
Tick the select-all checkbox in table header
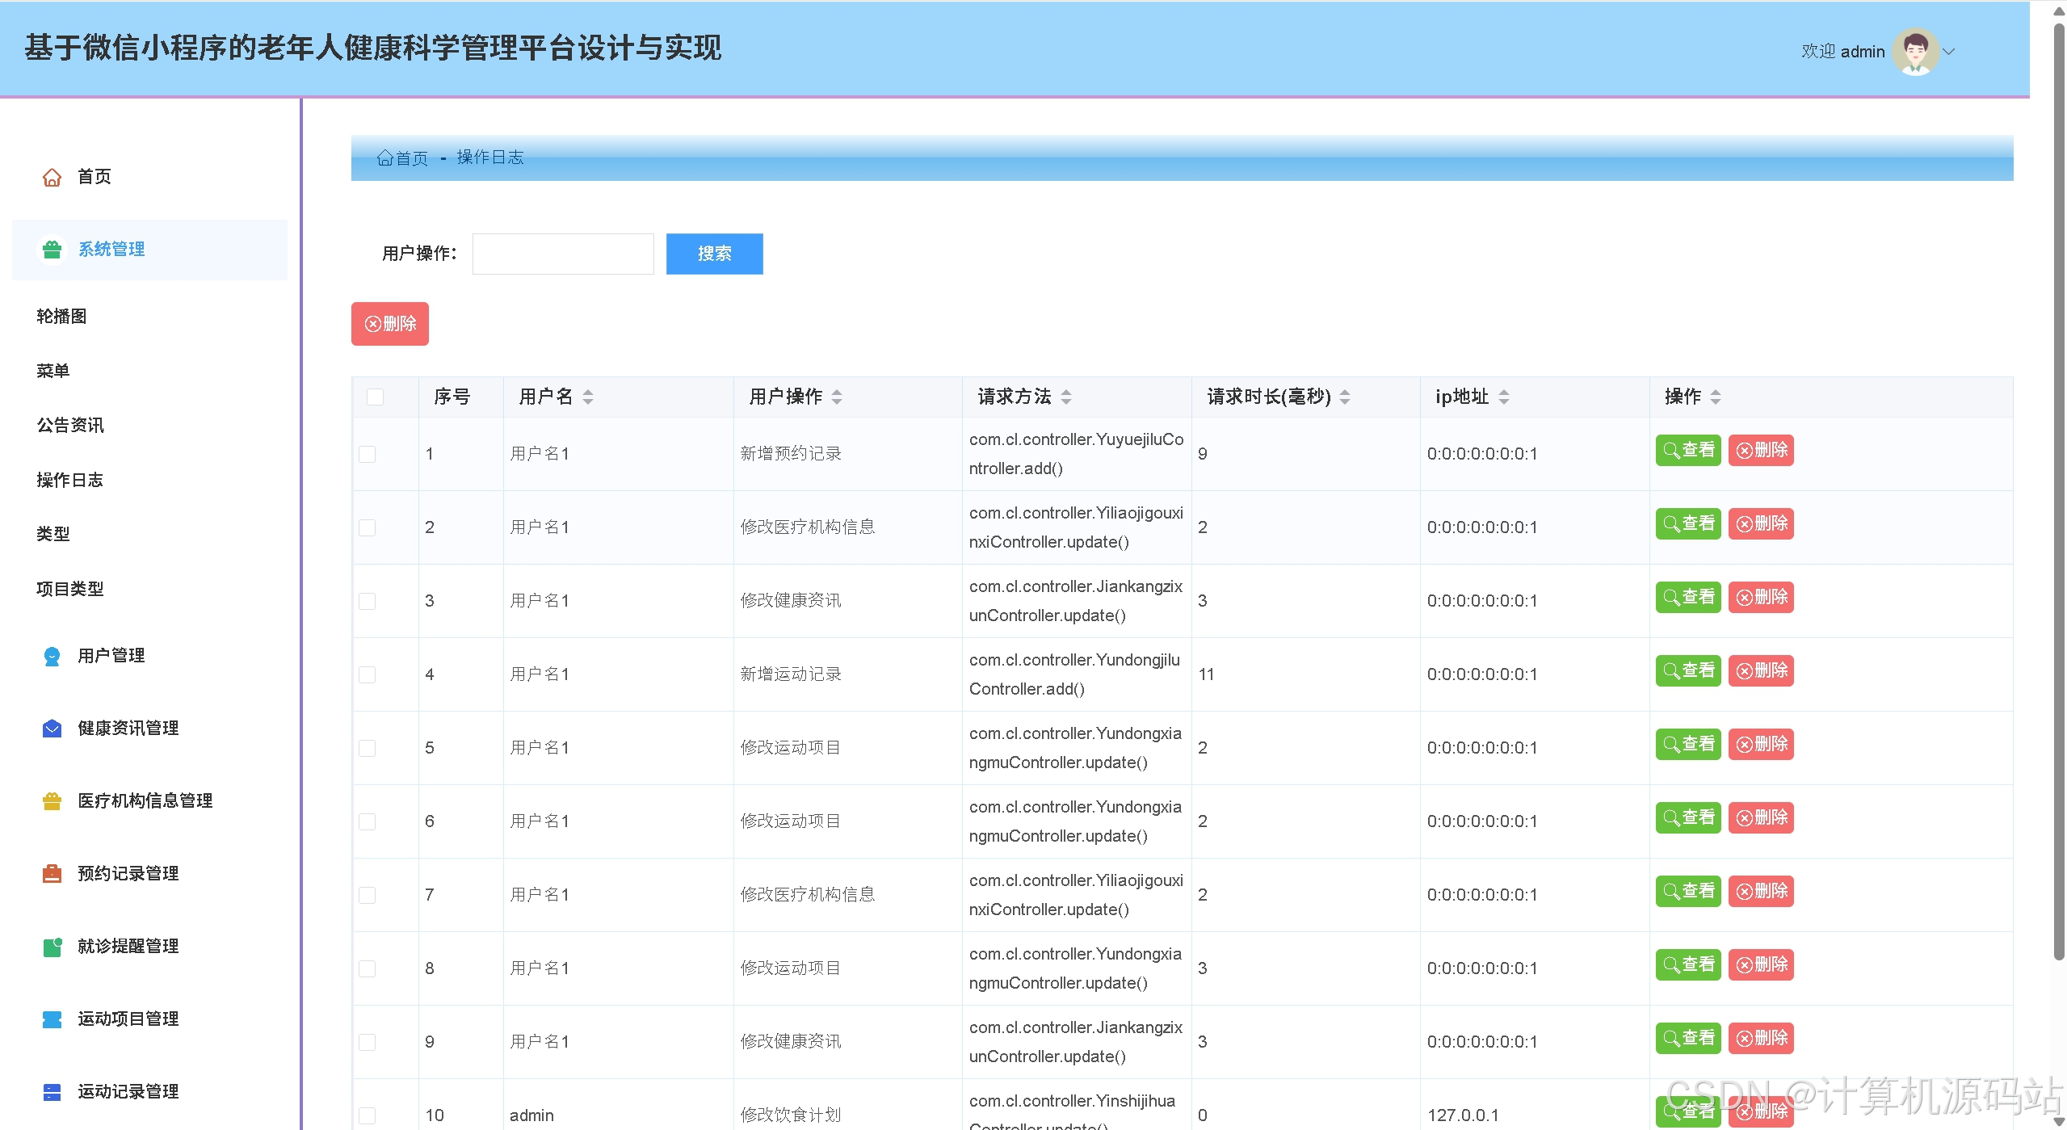click(375, 397)
